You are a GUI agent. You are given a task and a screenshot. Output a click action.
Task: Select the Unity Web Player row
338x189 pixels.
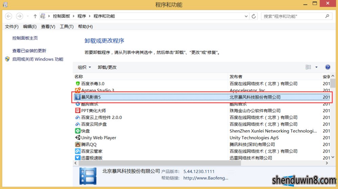pos(202,137)
